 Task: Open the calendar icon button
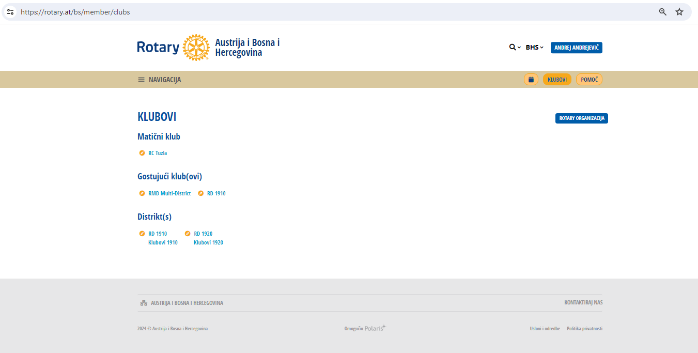pyautogui.click(x=531, y=80)
